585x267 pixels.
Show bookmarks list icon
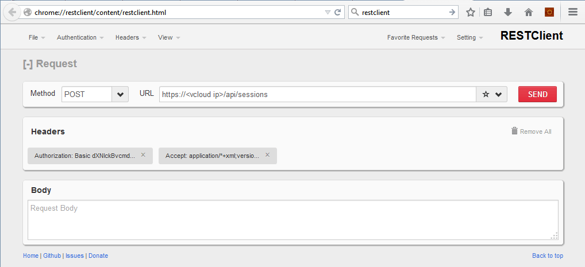(488, 12)
